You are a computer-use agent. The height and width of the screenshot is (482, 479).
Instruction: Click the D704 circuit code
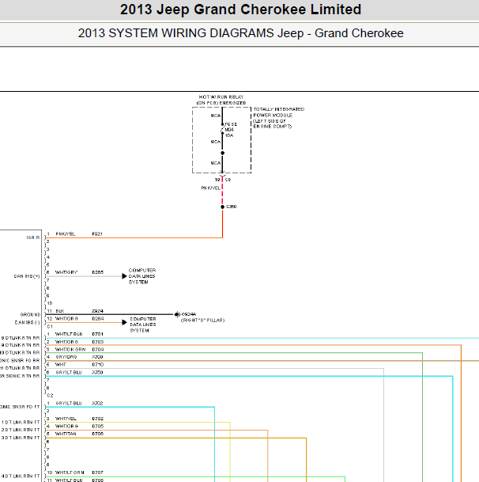click(98, 350)
